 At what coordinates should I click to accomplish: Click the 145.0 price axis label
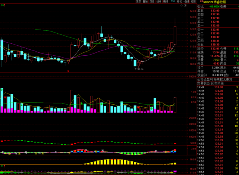point(193,11)
